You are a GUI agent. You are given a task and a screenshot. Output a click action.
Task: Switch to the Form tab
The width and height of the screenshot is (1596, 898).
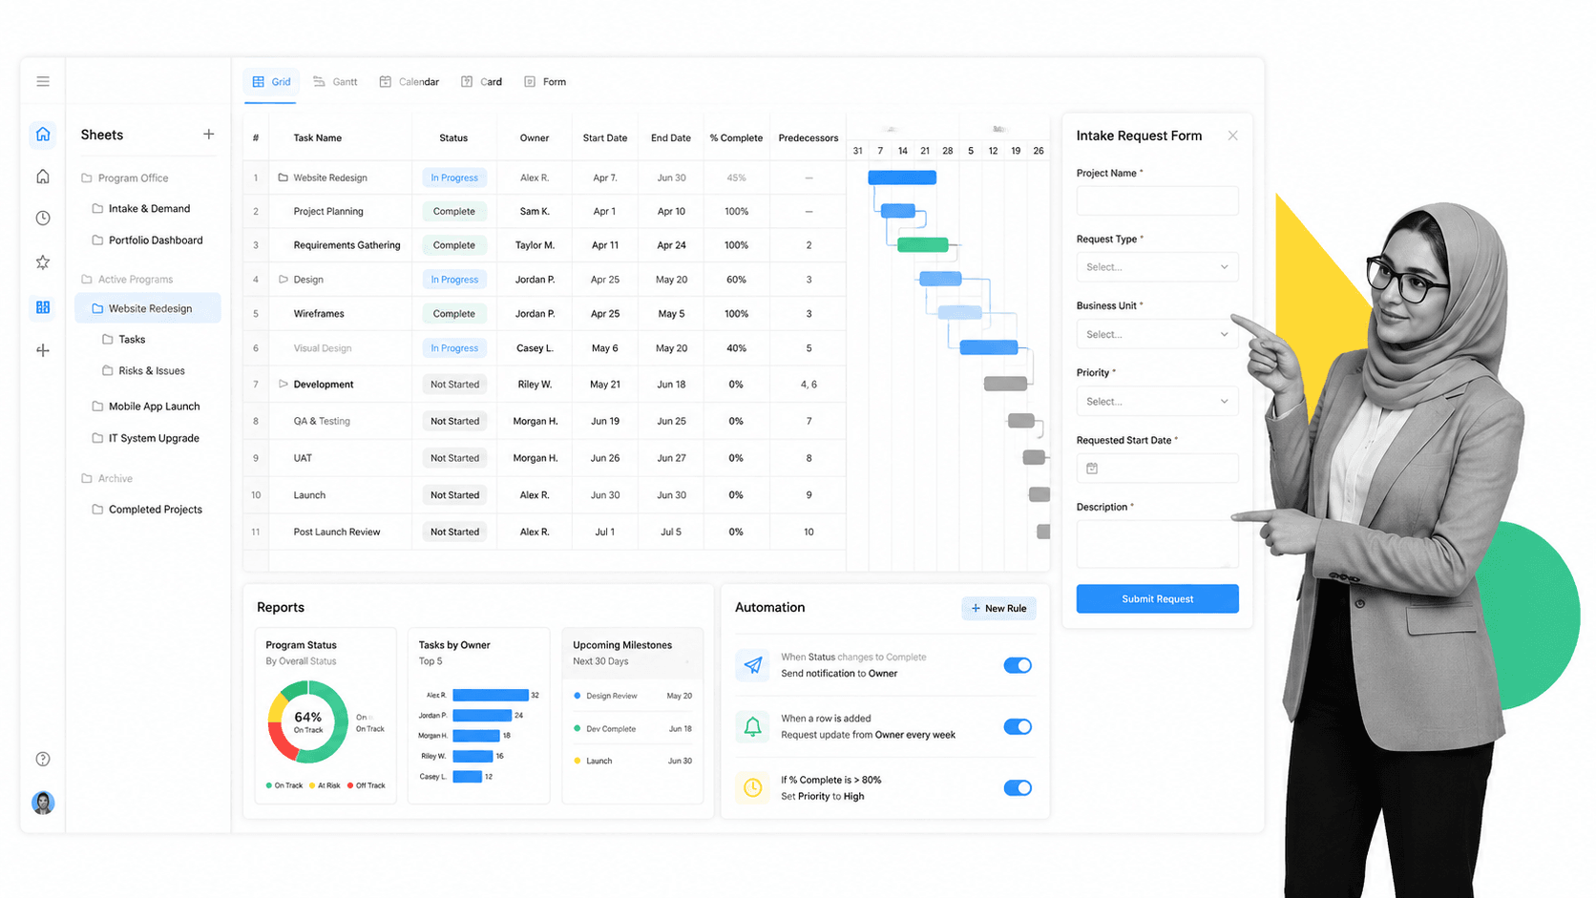(545, 82)
